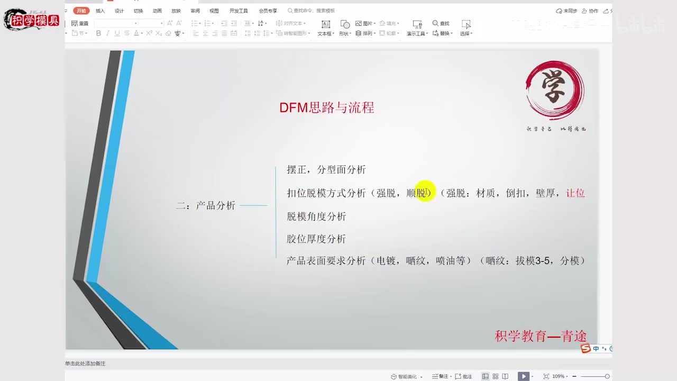Image resolution: width=677 pixels, height=381 pixels.
Task: Start slideshow from status bar play button
Action: coord(523,376)
